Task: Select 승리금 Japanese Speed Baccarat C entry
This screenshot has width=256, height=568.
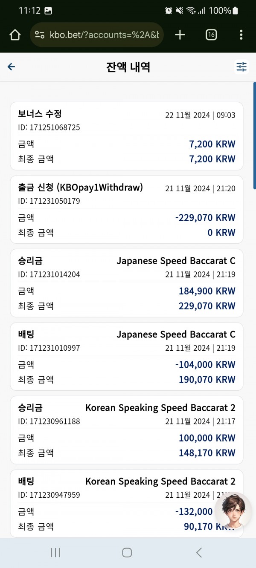Action: click(x=127, y=283)
